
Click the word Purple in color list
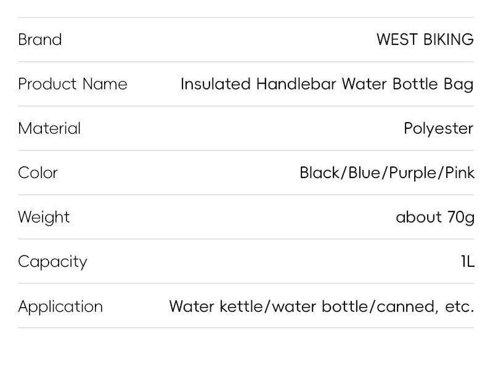[x=413, y=173]
